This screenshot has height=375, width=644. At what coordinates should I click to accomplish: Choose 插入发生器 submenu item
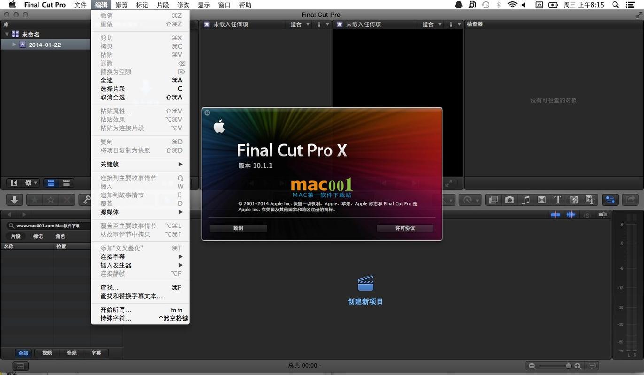click(140, 265)
